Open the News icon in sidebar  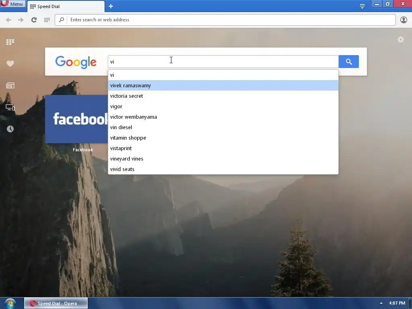point(10,85)
